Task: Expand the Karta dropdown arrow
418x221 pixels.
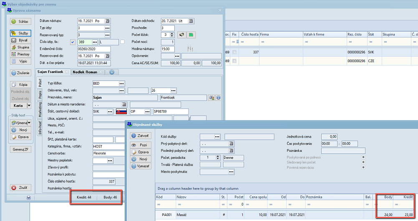Action: click(28, 105)
